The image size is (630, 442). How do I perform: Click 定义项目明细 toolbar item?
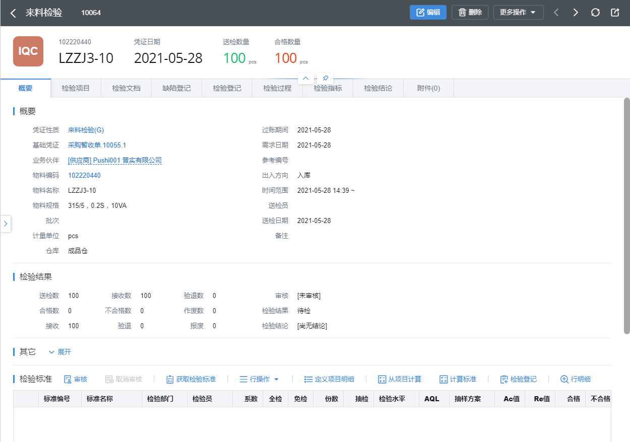pyautogui.click(x=329, y=379)
